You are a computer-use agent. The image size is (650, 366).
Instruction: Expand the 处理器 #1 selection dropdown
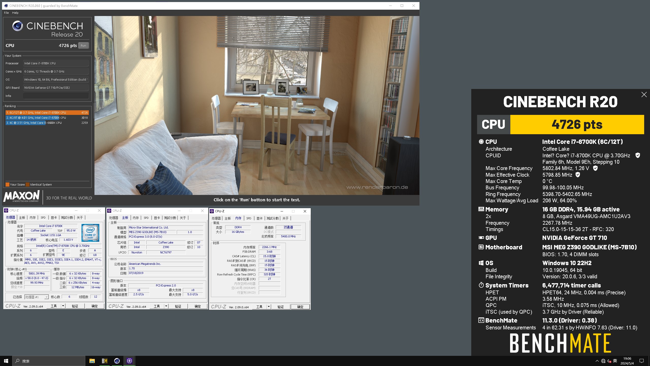[46, 297]
